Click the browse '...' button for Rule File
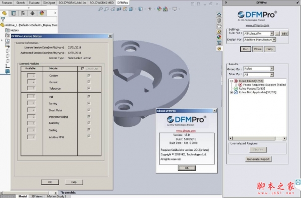301x198 pixels. [277, 34]
